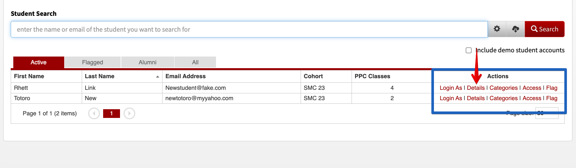Open Details for Rhett Link
The height and width of the screenshot is (168, 576).
click(x=476, y=88)
